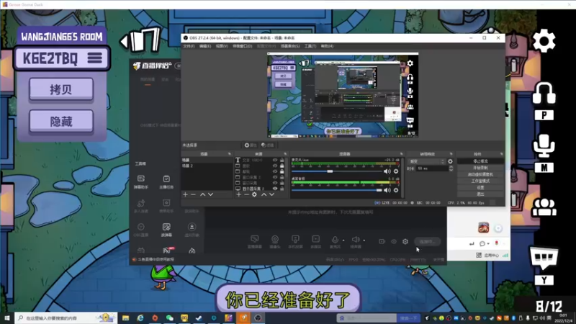
Task: Pop out the controls dock
Action: [502, 154]
